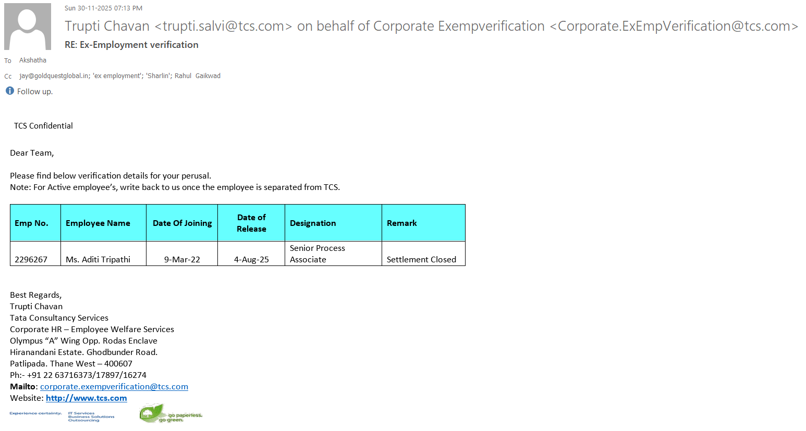The width and height of the screenshot is (806, 431).
Task: Click the Experience certainty tagline image
Action: point(35,413)
